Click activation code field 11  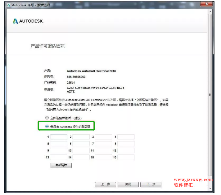pos(103,150)
